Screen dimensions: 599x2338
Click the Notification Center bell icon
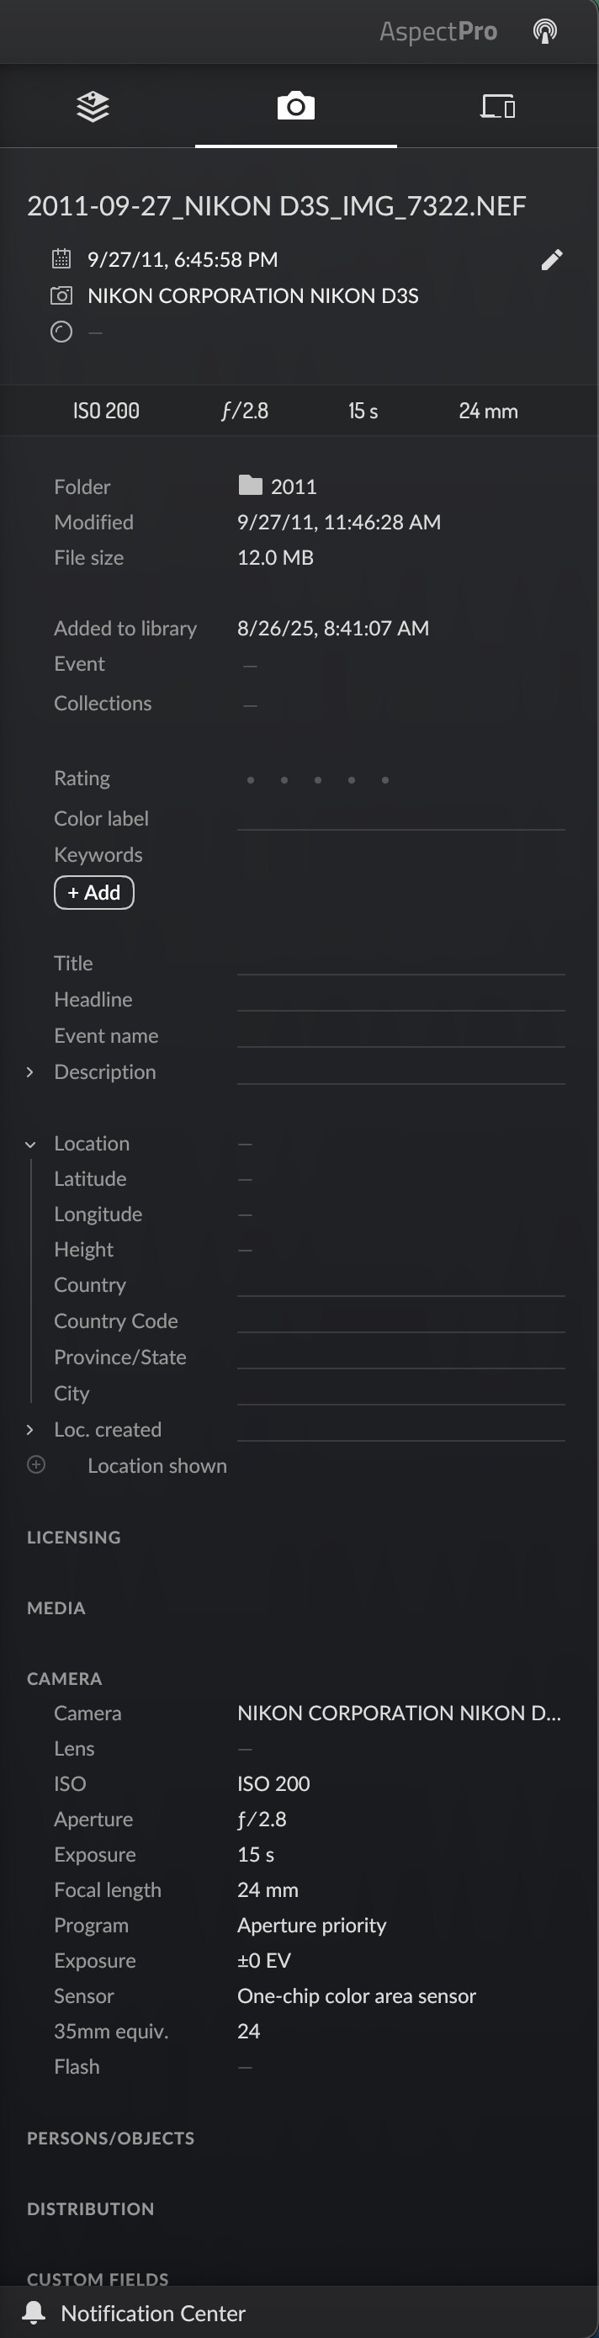[34, 2312]
